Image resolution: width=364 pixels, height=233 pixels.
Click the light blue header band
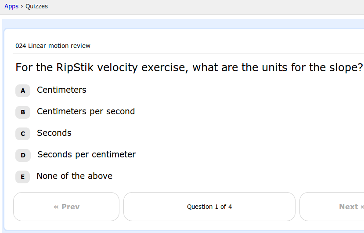coord(176,23)
